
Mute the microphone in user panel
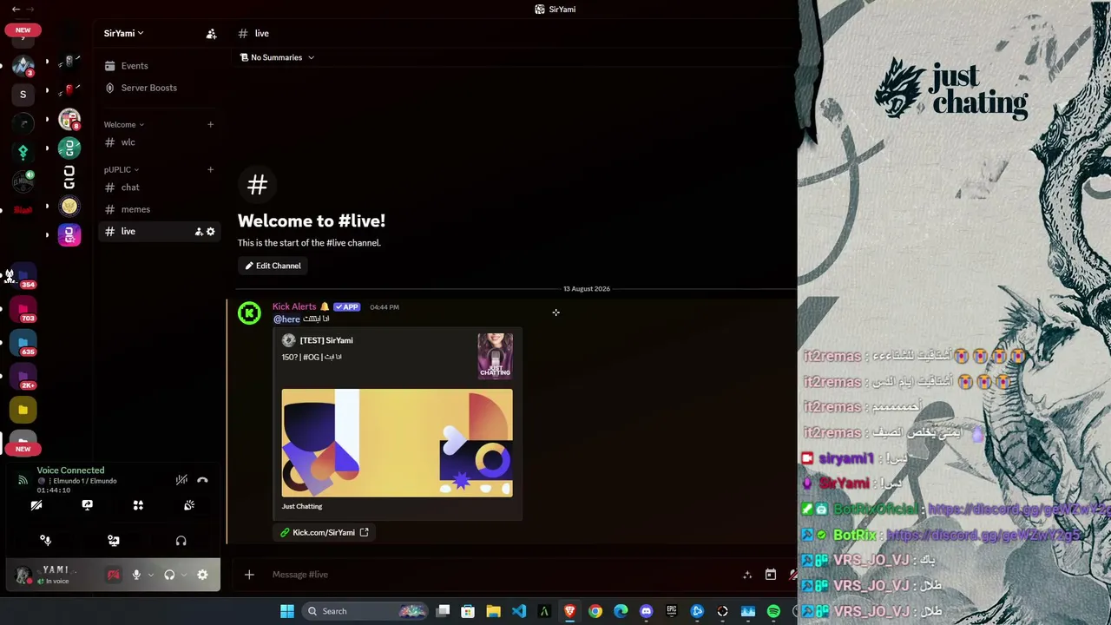pyautogui.click(x=136, y=575)
